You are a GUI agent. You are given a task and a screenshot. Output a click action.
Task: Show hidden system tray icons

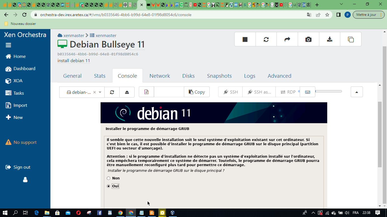tap(313, 213)
